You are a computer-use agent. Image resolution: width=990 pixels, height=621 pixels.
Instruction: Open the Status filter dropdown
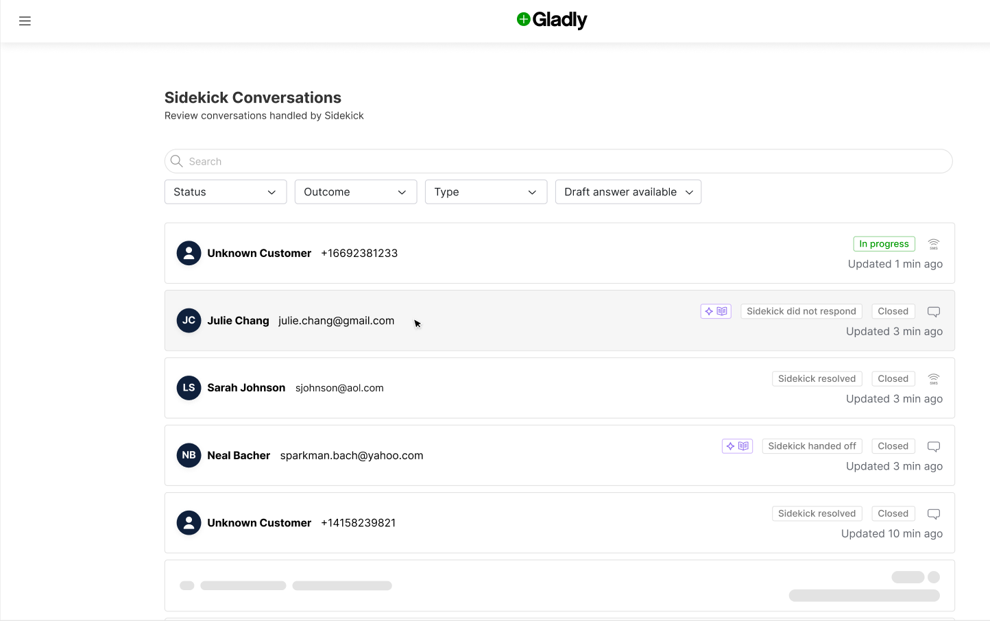point(226,192)
